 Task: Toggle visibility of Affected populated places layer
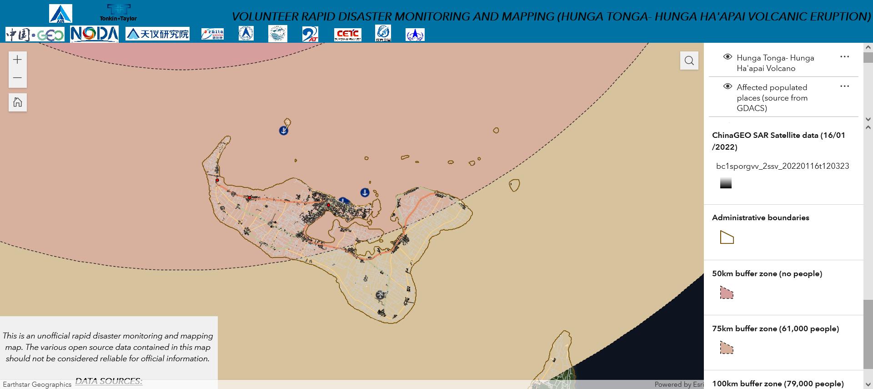727,86
